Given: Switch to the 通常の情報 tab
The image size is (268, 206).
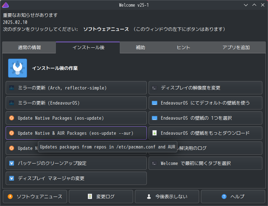Looking at the screenshot, I should click(x=30, y=47).
